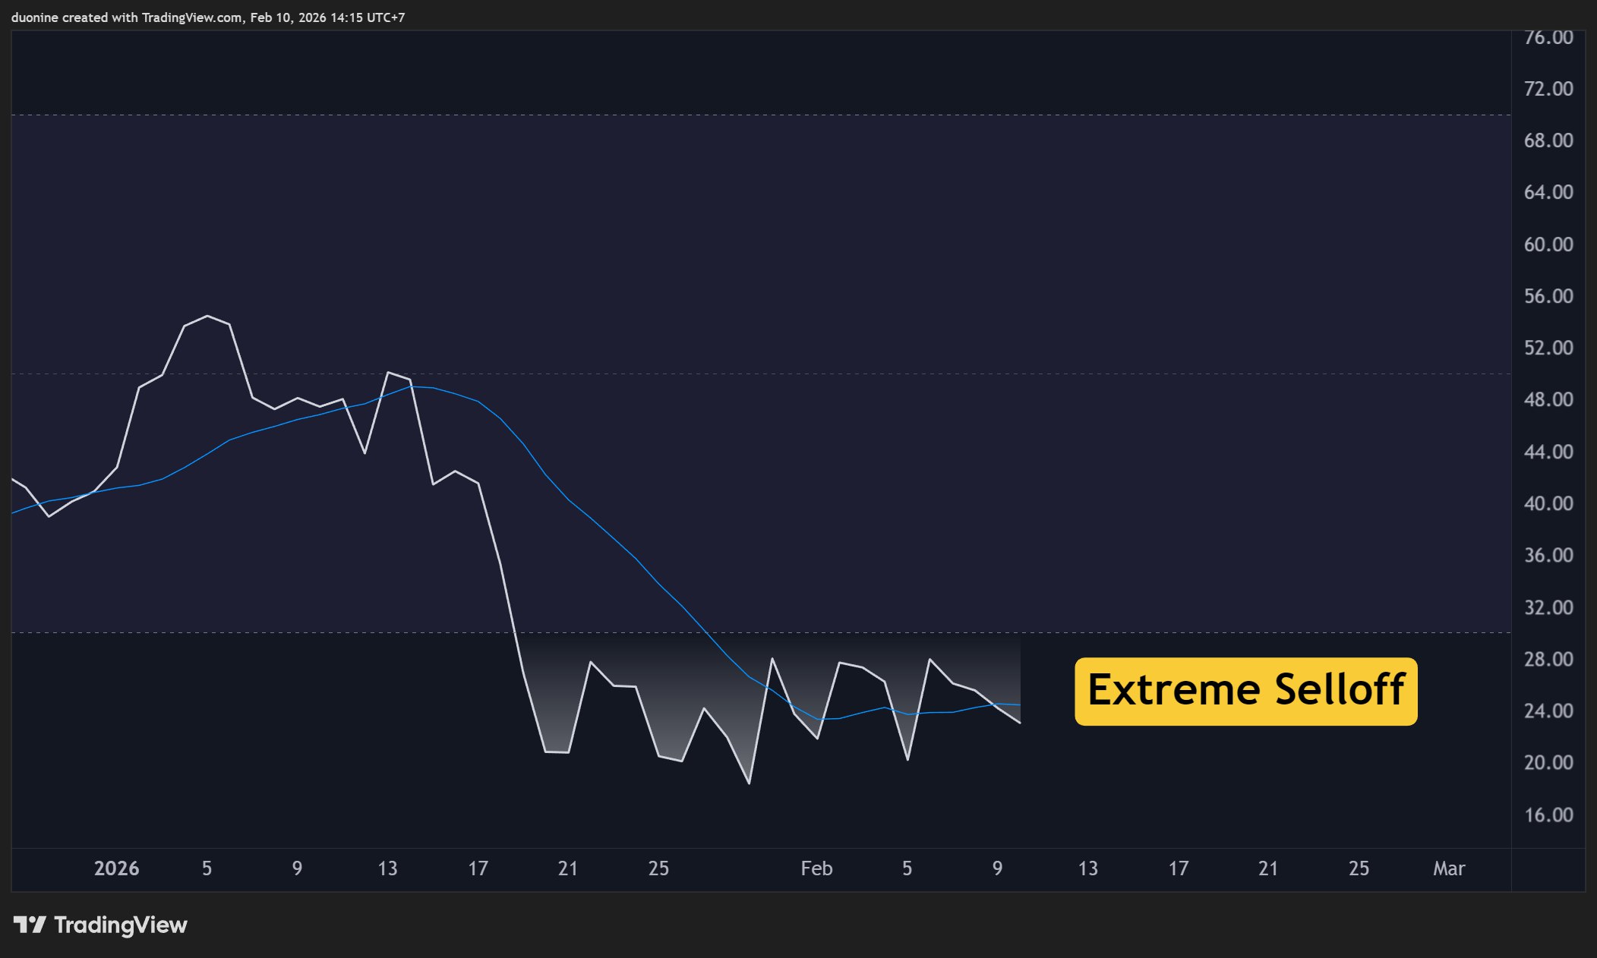Click the duonine attribution header text
Image resolution: width=1597 pixels, height=958 pixels.
tap(207, 17)
